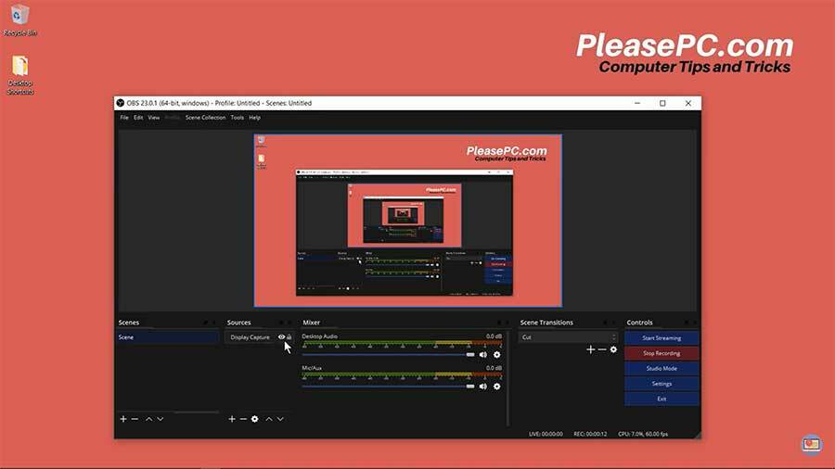Open Mic/Aux settings gear
Viewport: 835px width, 469px height.
(x=497, y=387)
